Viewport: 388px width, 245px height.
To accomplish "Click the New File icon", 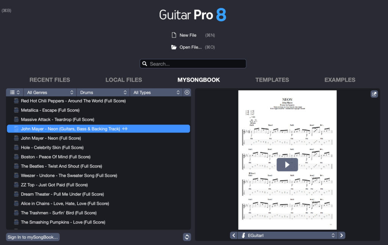I will point(174,34).
